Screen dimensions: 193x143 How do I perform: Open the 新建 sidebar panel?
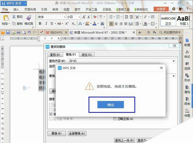point(187,42)
